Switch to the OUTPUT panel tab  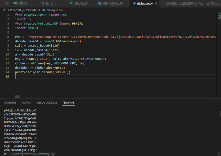coord(27,103)
